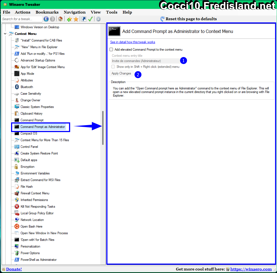Click the Clipboard History icon

coord(17,114)
